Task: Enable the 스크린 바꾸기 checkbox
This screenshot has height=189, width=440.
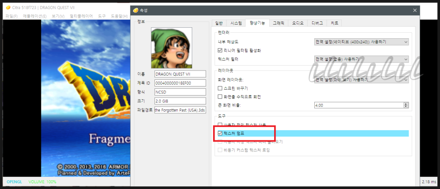Action: (220, 88)
